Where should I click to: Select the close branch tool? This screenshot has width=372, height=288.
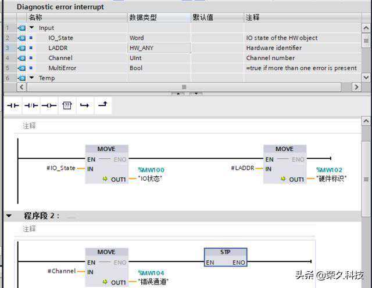tap(103, 105)
